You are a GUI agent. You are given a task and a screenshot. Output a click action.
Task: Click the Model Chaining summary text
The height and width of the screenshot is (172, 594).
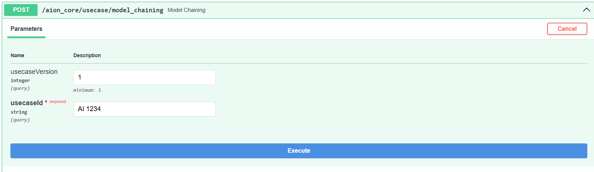[x=186, y=10]
